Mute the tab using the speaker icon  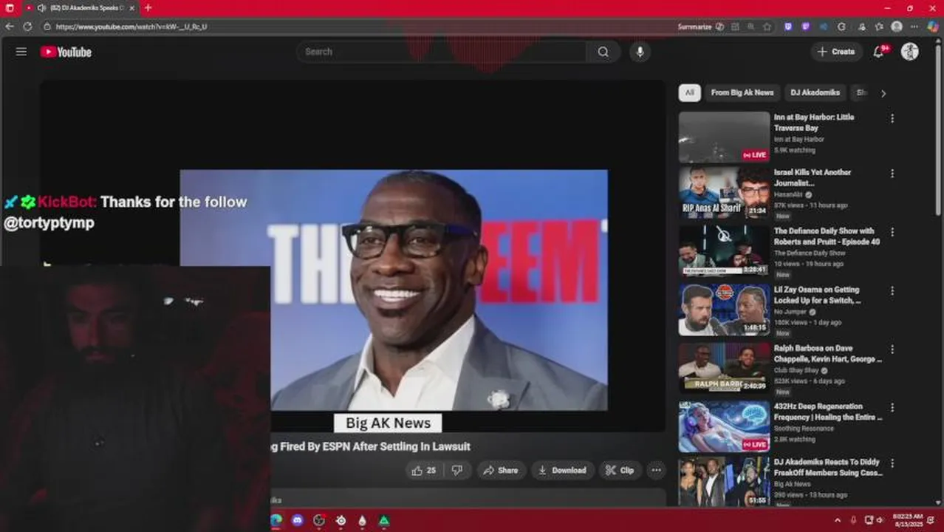click(41, 7)
